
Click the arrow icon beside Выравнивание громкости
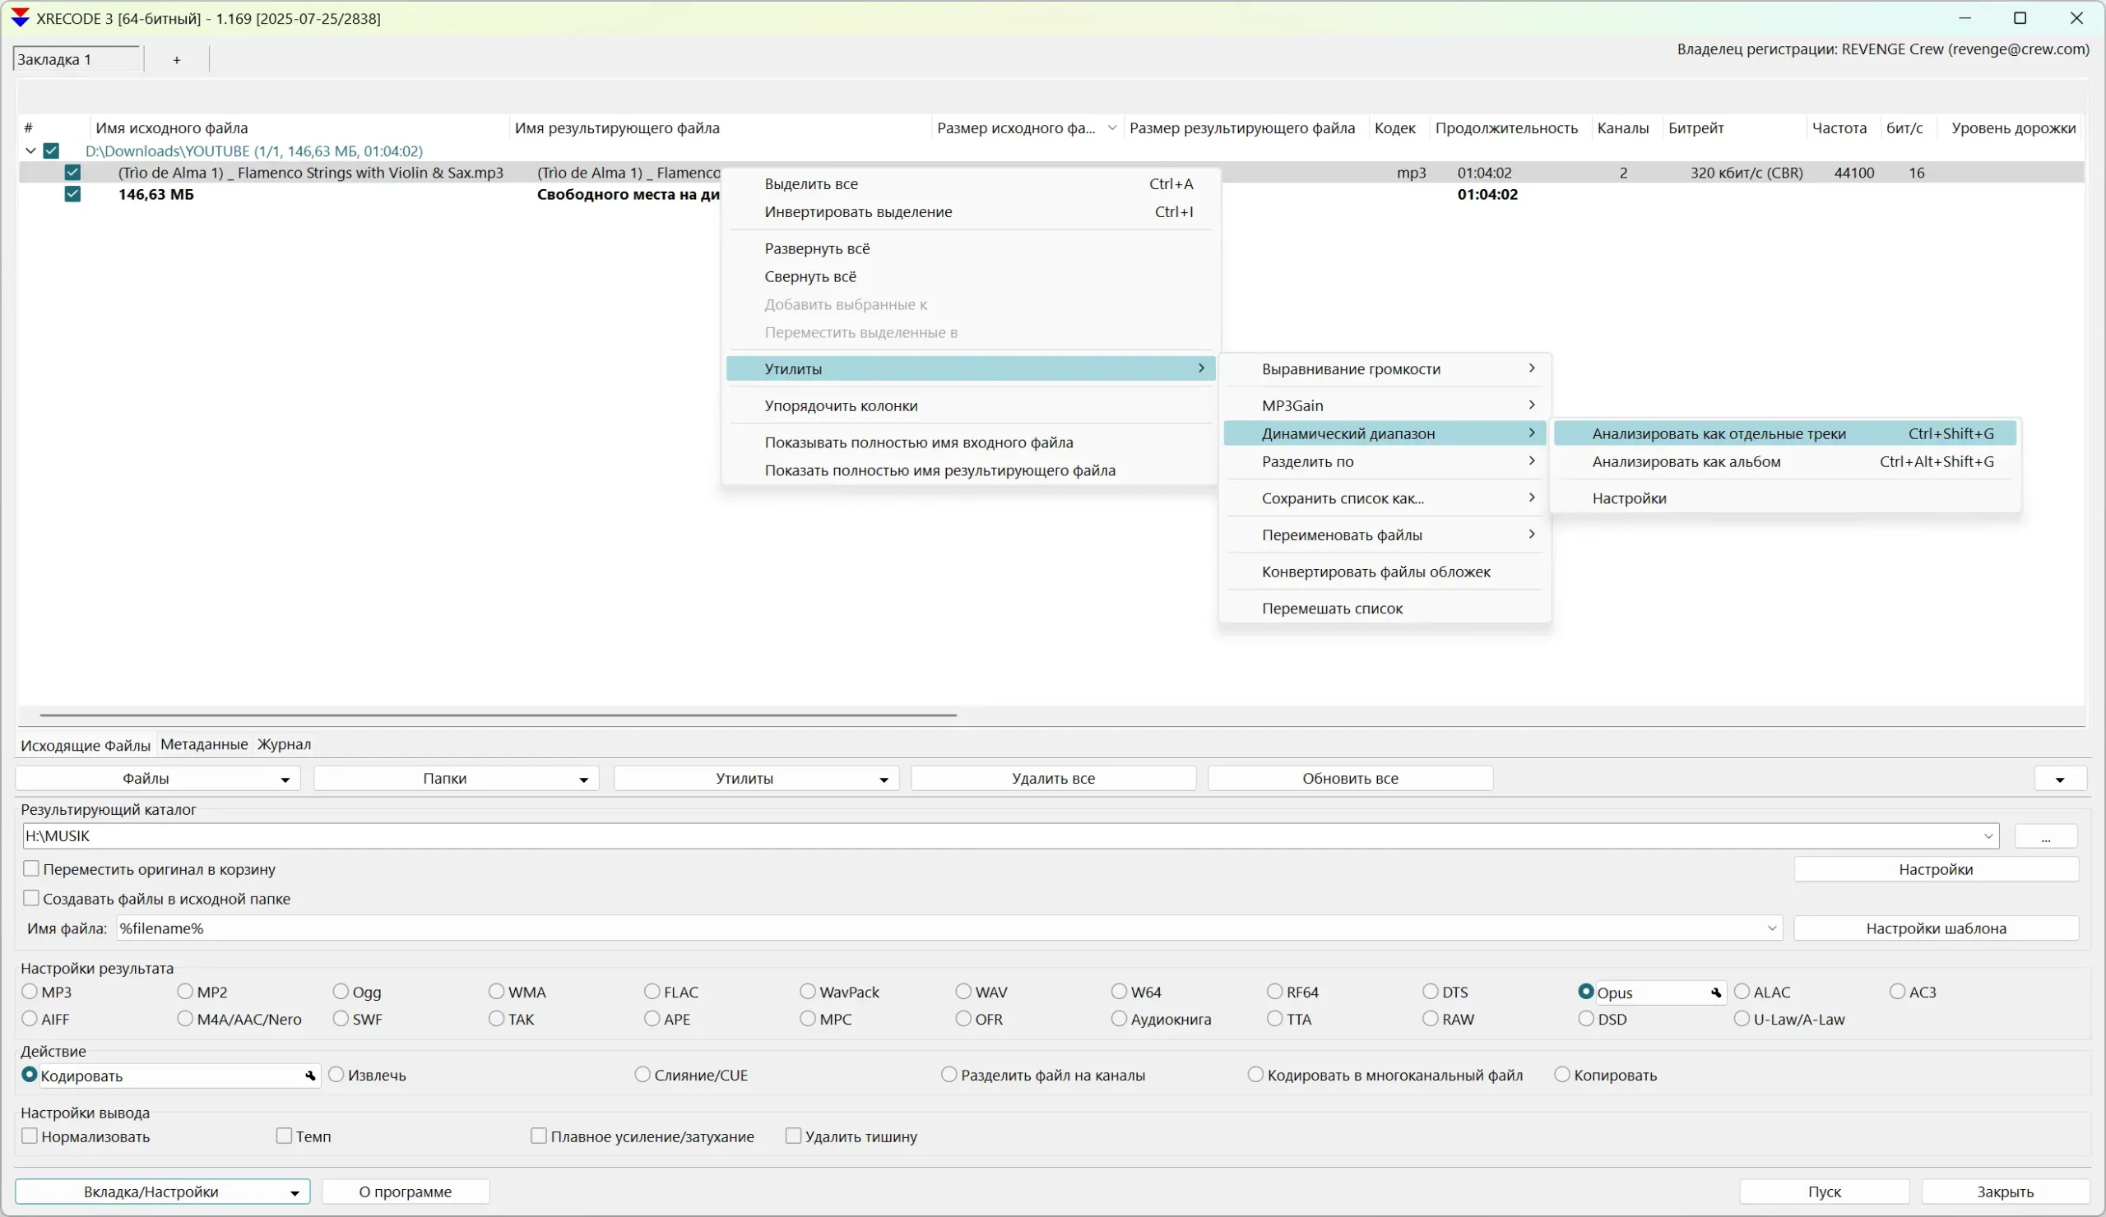point(1531,368)
